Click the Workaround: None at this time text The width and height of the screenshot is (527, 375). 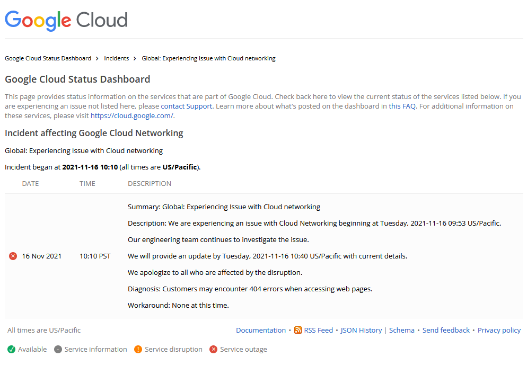pos(178,306)
